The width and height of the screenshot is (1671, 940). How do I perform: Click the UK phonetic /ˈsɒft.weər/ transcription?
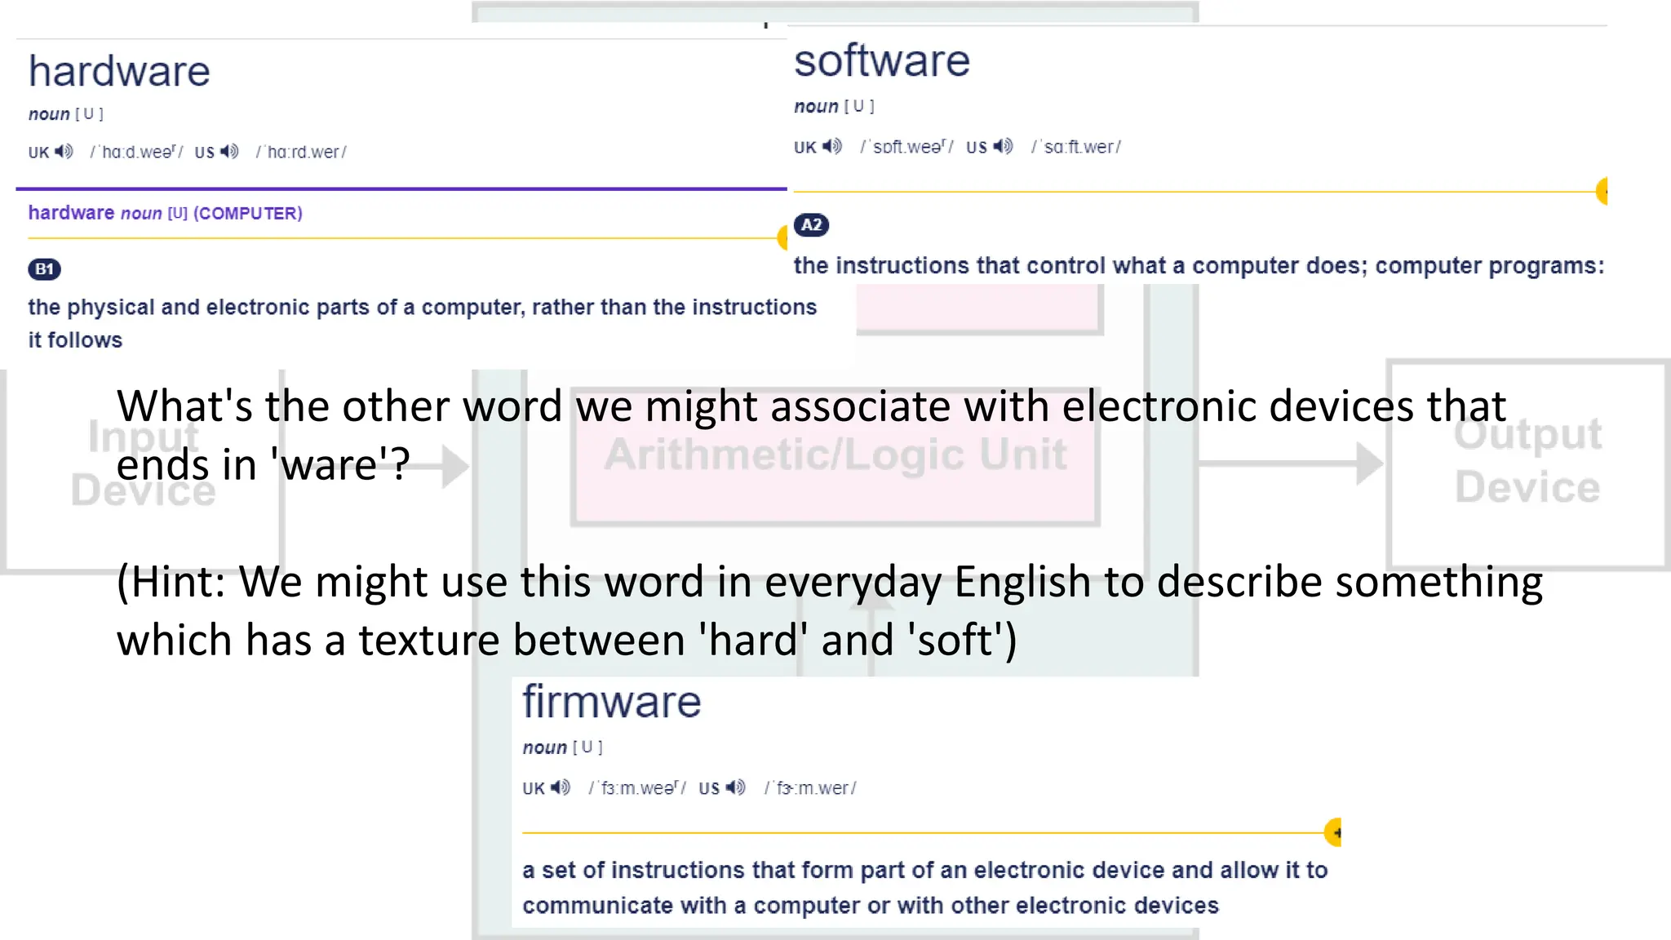(x=906, y=147)
